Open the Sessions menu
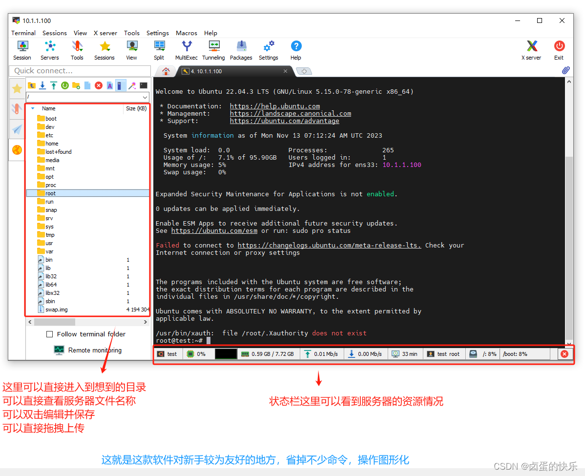 pos(55,33)
